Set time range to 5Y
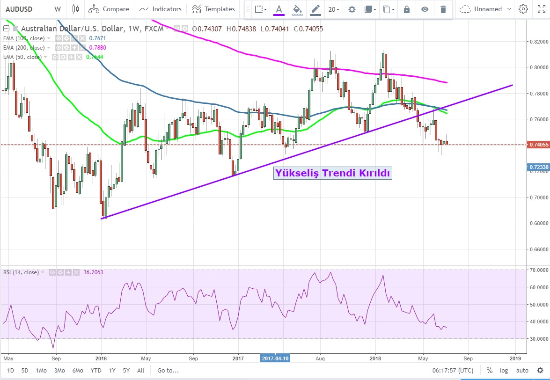Viewport: 550px width, 380px height. (126, 370)
